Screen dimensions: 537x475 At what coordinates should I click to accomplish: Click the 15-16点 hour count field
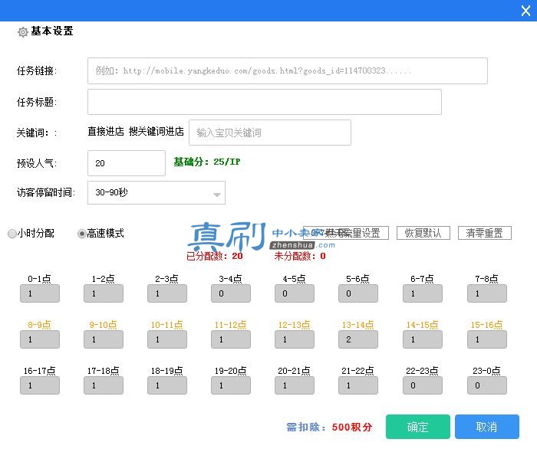click(x=487, y=339)
